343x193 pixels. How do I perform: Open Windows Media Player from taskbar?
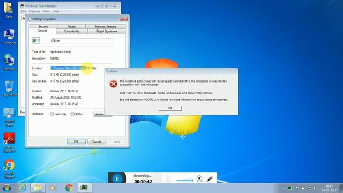click(x=53, y=188)
